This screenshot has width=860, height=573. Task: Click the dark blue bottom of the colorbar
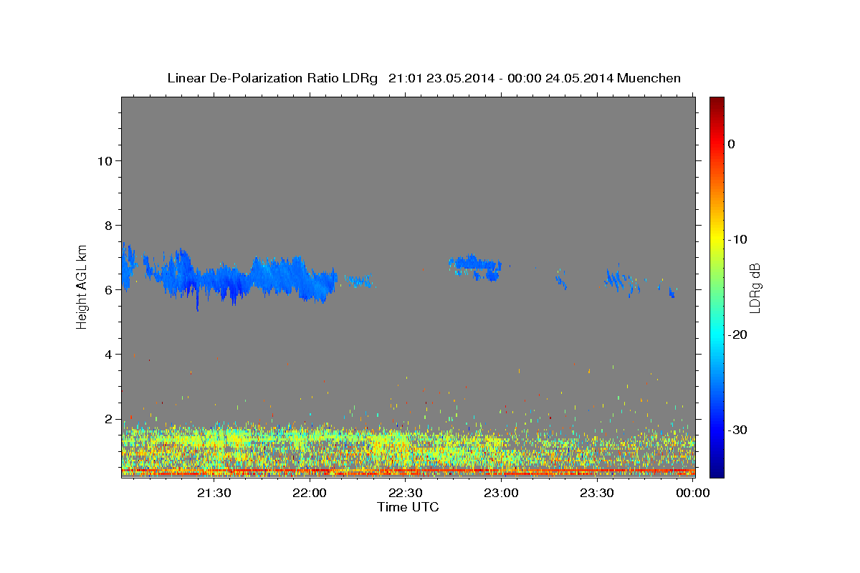point(717,469)
